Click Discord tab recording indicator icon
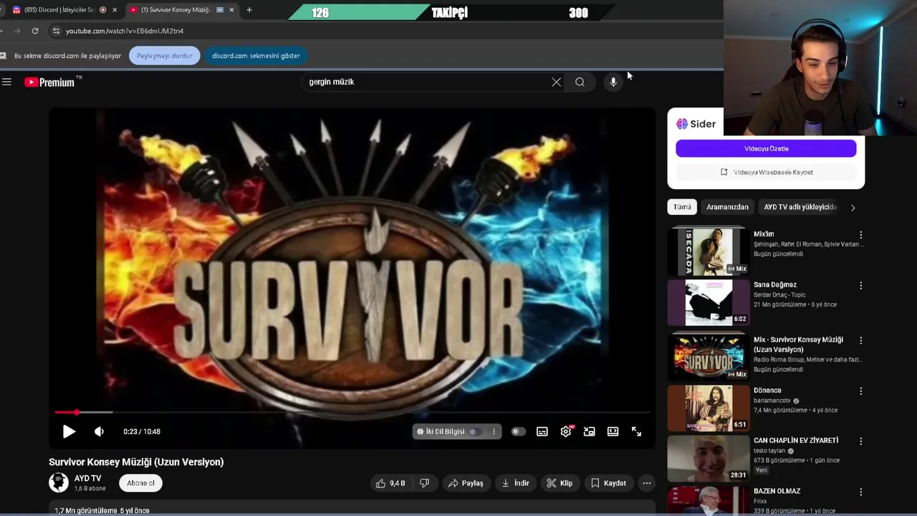The width and height of the screenshot is (917, 516). 103,10
